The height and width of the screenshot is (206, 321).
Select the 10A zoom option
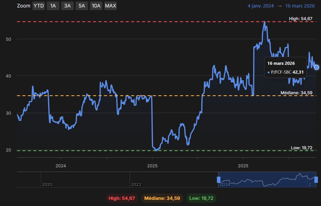(x=96, y=6)
